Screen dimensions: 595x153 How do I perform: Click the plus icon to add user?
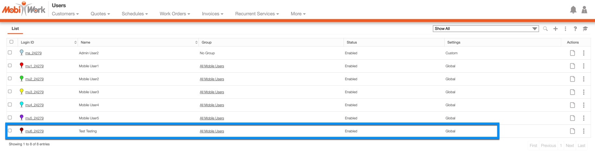(x=555, y=29)
